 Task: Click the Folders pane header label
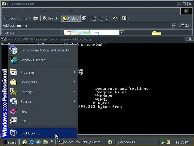pyautogui.click(x=9, y=33)
